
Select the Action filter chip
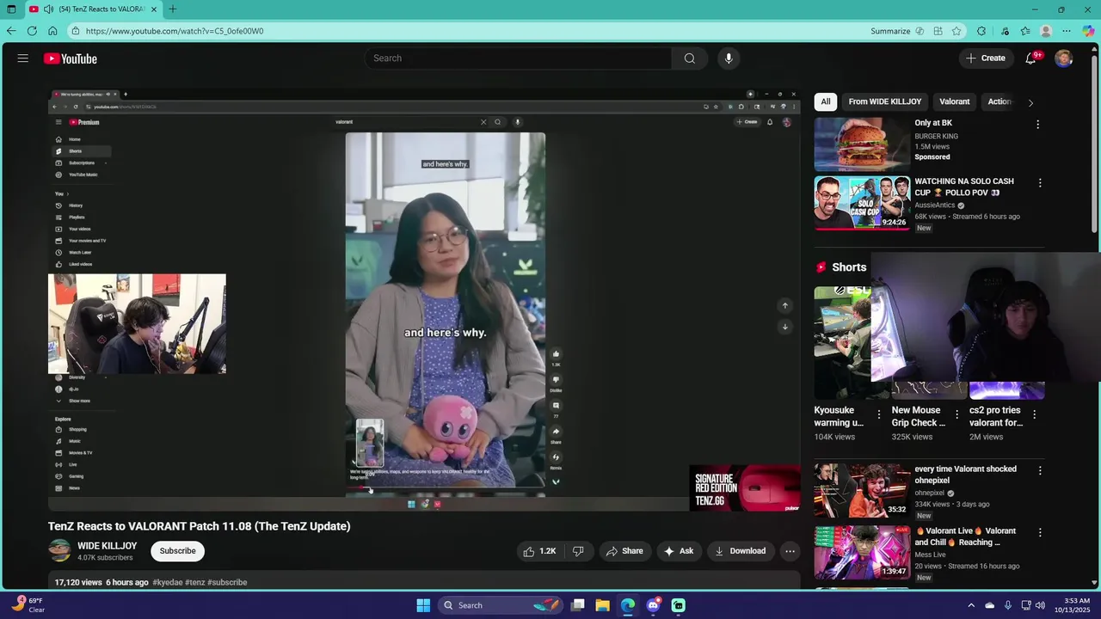(999, 101)
